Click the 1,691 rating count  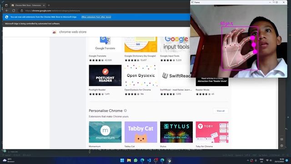pyautogui.click(x=107, y=94)
